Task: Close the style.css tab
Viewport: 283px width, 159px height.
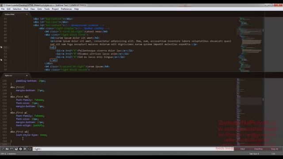Action: (27, 76)
